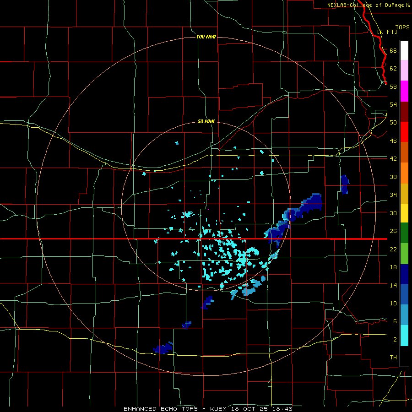The width and height of the screenshot is (412, 412).
Task: Click the legend value '58'
Action: tap(393, 87)
